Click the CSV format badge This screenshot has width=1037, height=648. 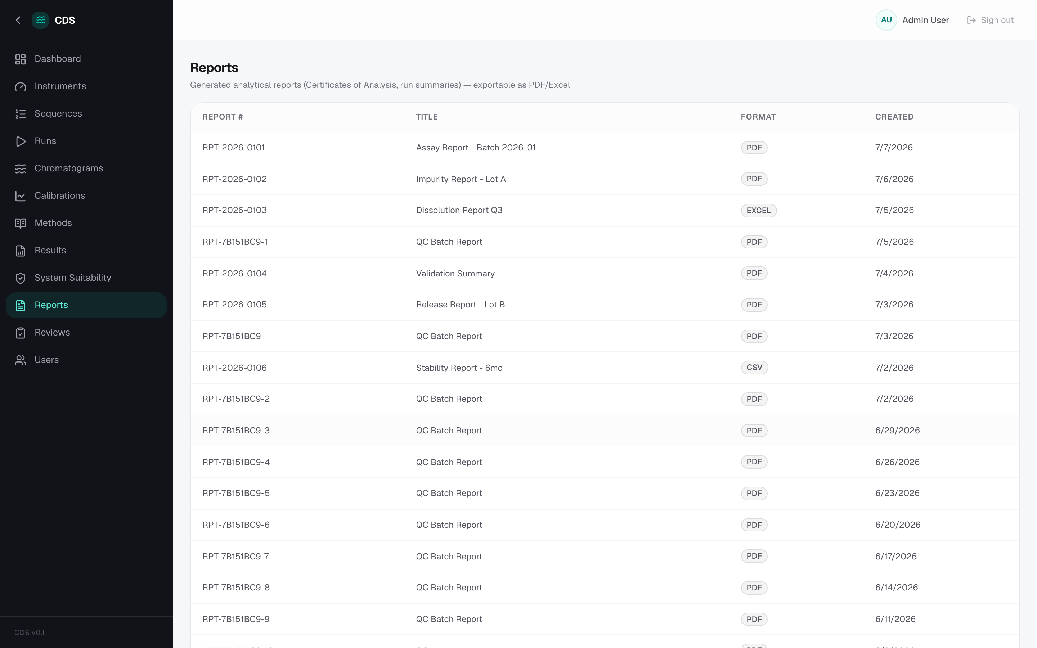pyautogui.click(x=754, y=368)
